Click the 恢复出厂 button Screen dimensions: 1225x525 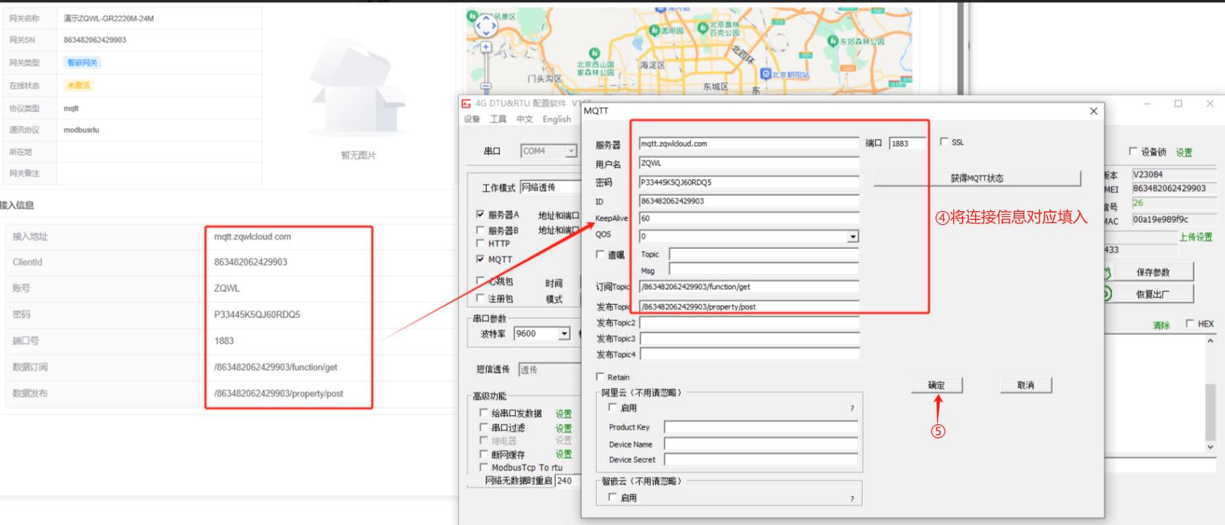point(1153,294)
